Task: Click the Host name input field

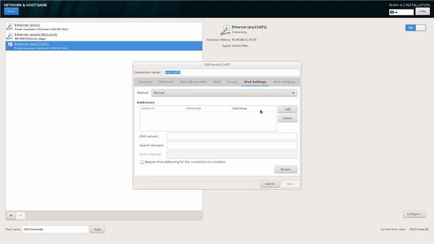Action: click(x=56, y=229)
